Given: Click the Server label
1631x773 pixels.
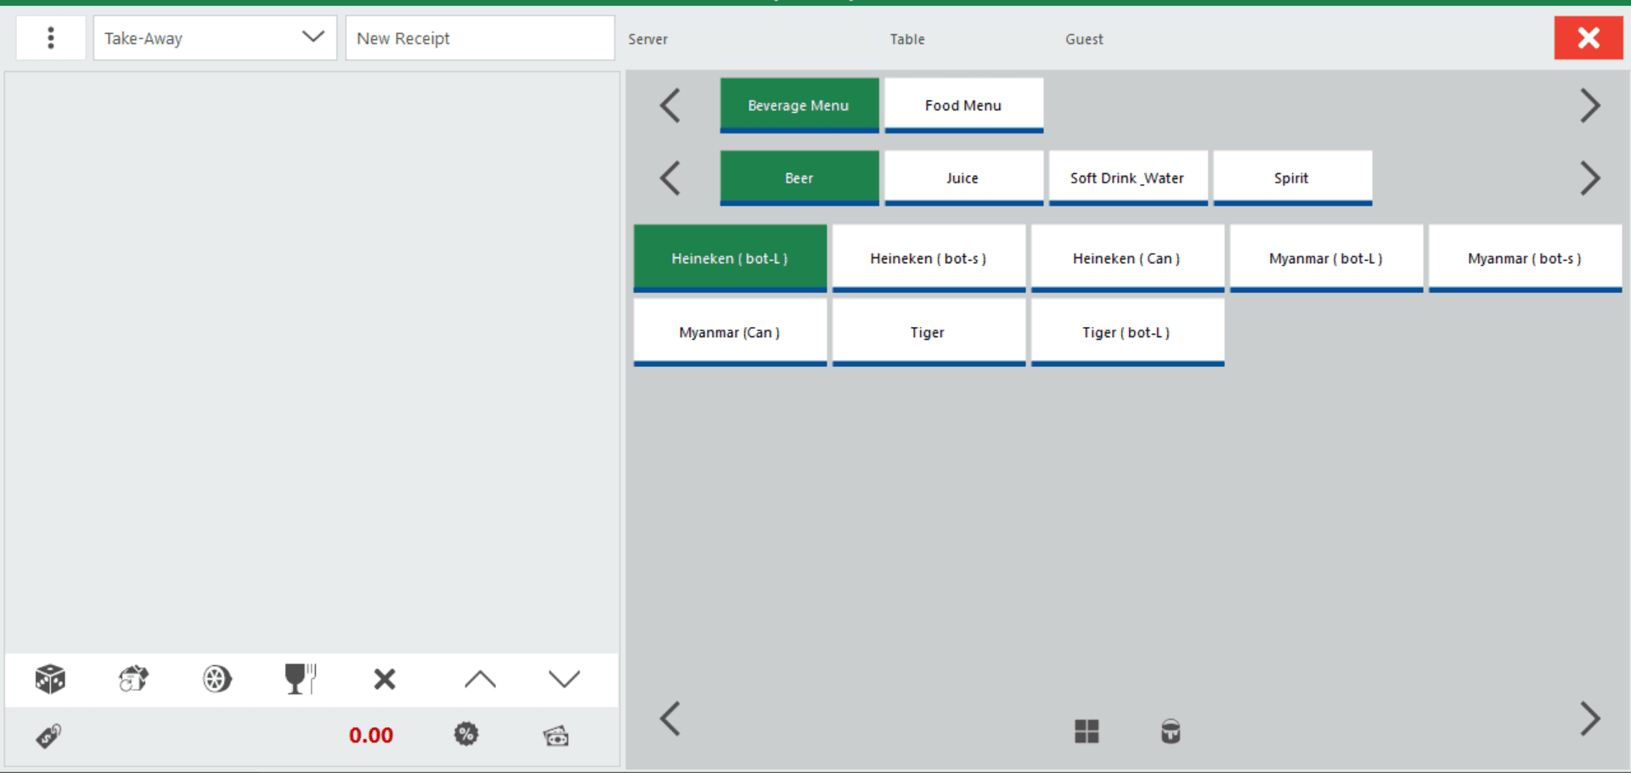Looking at the screenshot, I should point(648,39).
